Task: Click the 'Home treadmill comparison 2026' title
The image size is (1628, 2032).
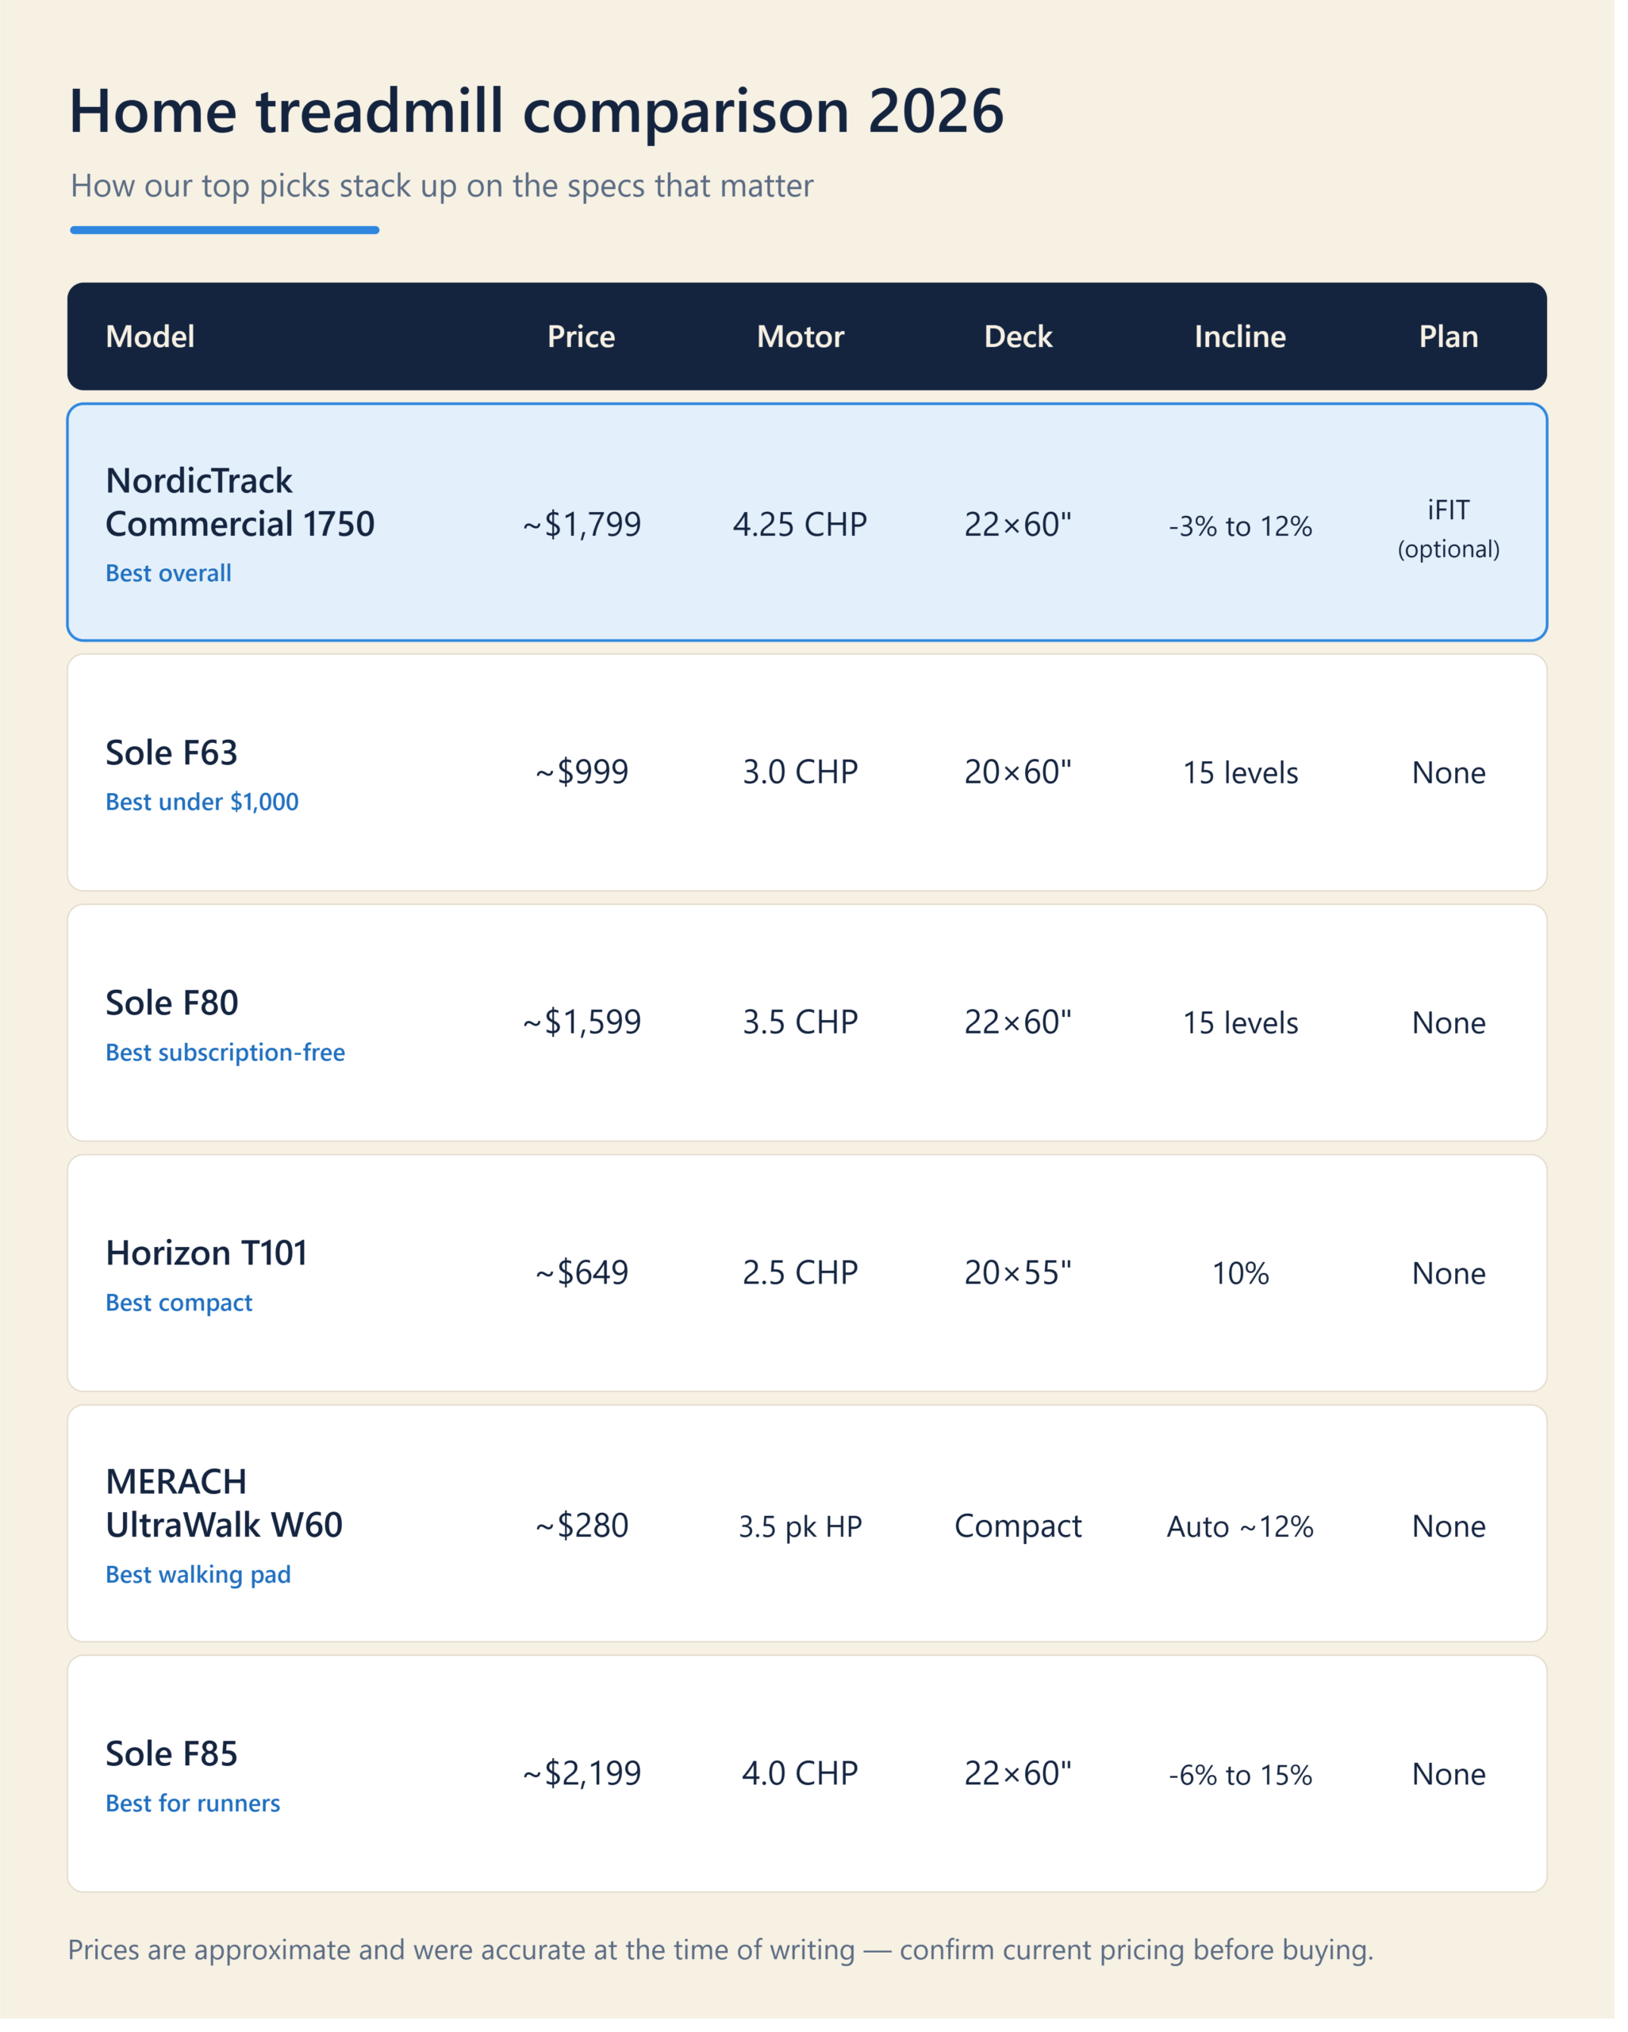Action: click(541, 113)
